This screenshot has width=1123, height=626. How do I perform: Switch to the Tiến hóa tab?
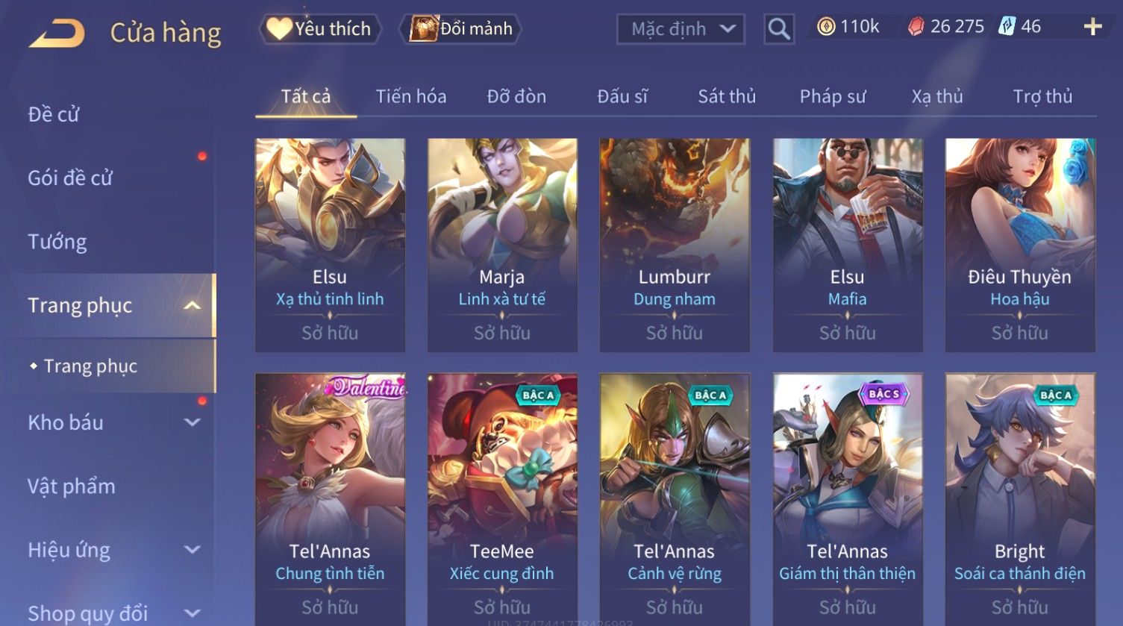pyautogui.click(x=411, y=96)
